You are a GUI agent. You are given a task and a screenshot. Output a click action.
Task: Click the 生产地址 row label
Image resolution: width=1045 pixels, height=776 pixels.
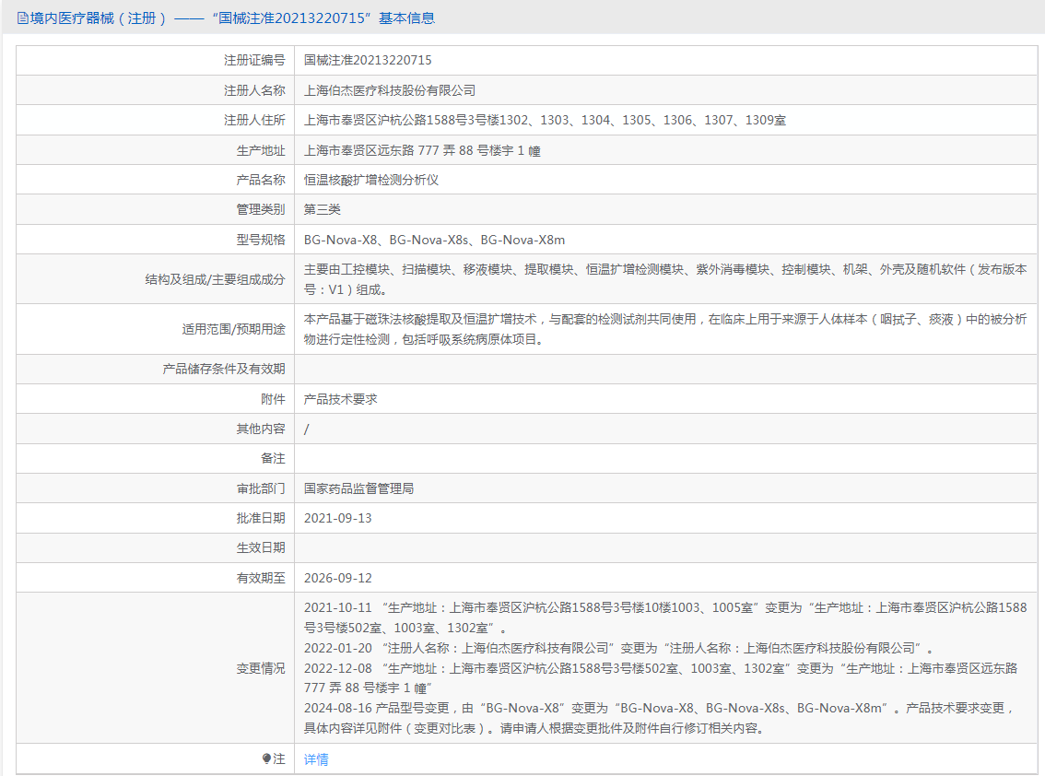click(x=261, y=150)
